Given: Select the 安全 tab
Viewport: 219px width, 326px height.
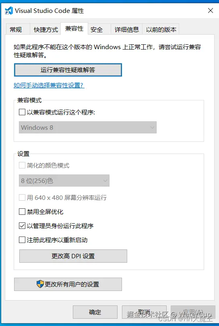Looking at the screenshot, I should point(97,29).
